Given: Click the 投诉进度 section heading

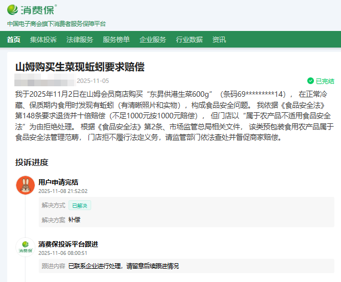Looking at the screenshot, I should (x=32, y=162).
